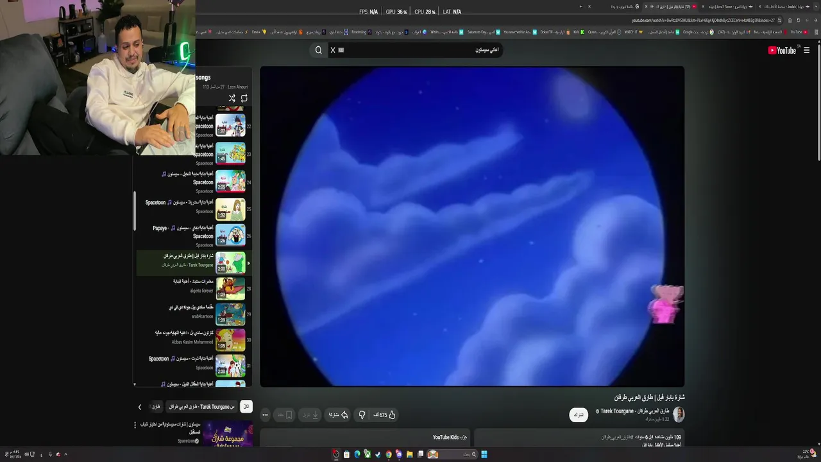Like the video with thumbs up 675

pyautogui.click(x=385, y=415)
